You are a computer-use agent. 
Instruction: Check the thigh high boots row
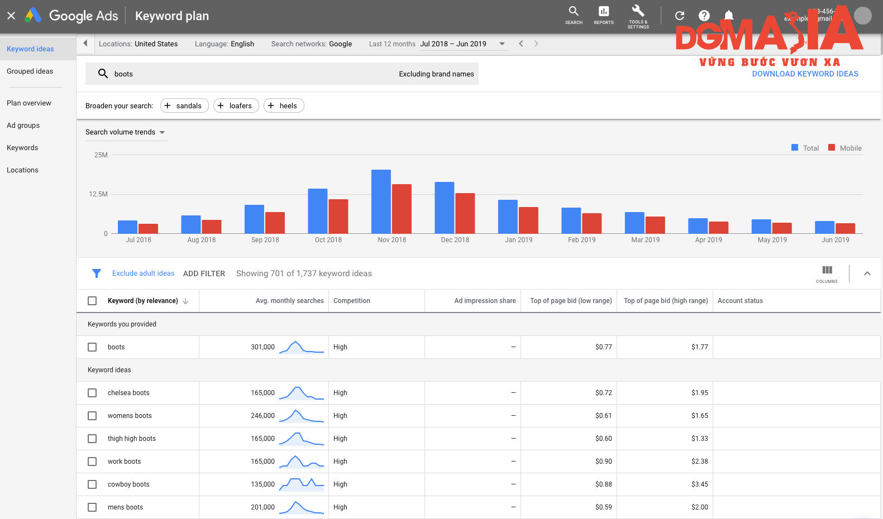(92, 439)
